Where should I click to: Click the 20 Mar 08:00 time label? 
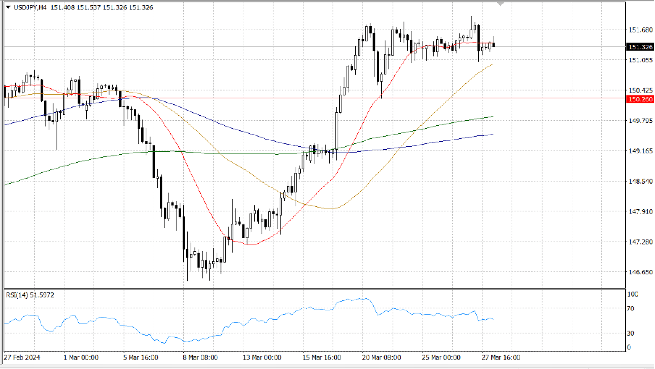click(381, 358)
